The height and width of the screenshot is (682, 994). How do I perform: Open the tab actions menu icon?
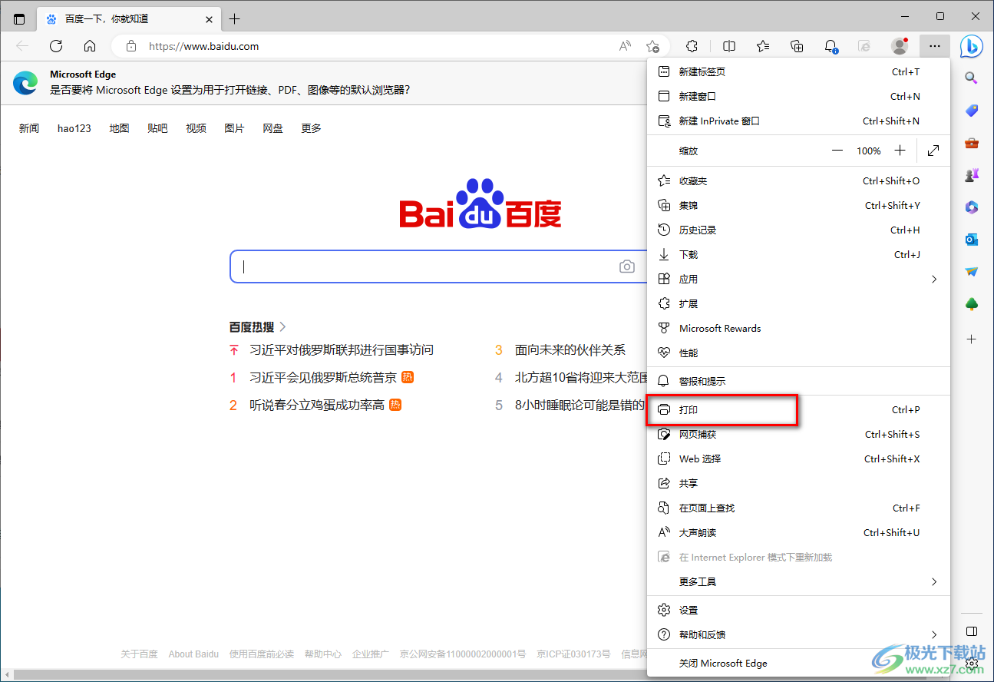(19, 18)
